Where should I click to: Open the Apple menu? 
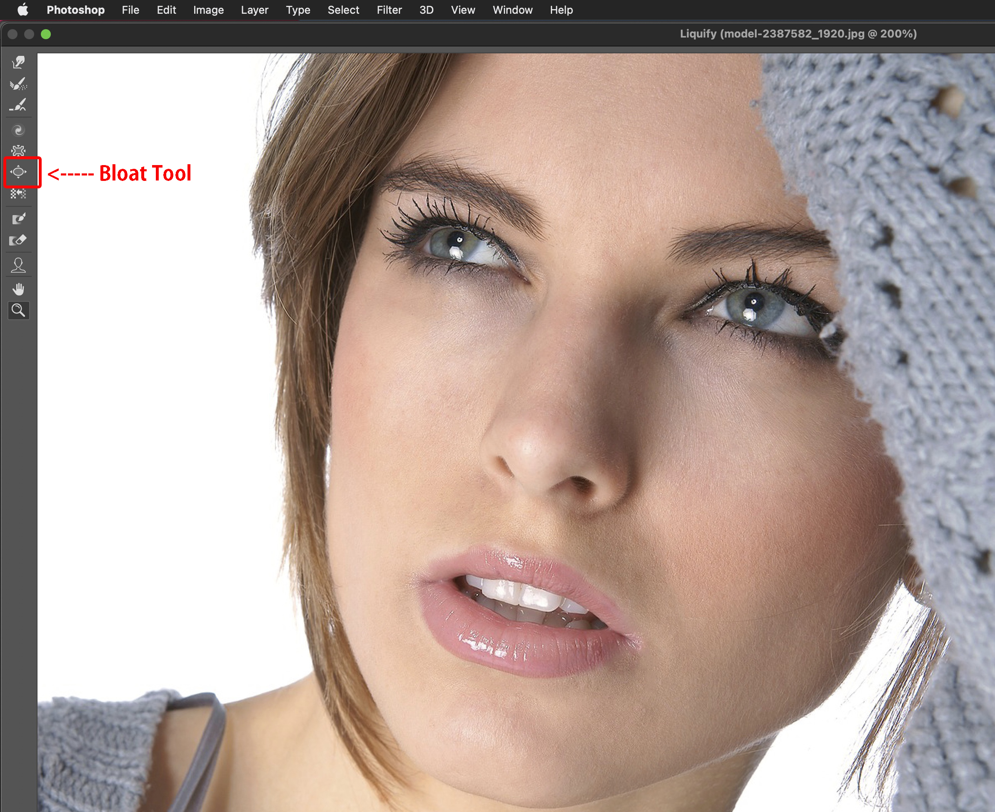22,10
